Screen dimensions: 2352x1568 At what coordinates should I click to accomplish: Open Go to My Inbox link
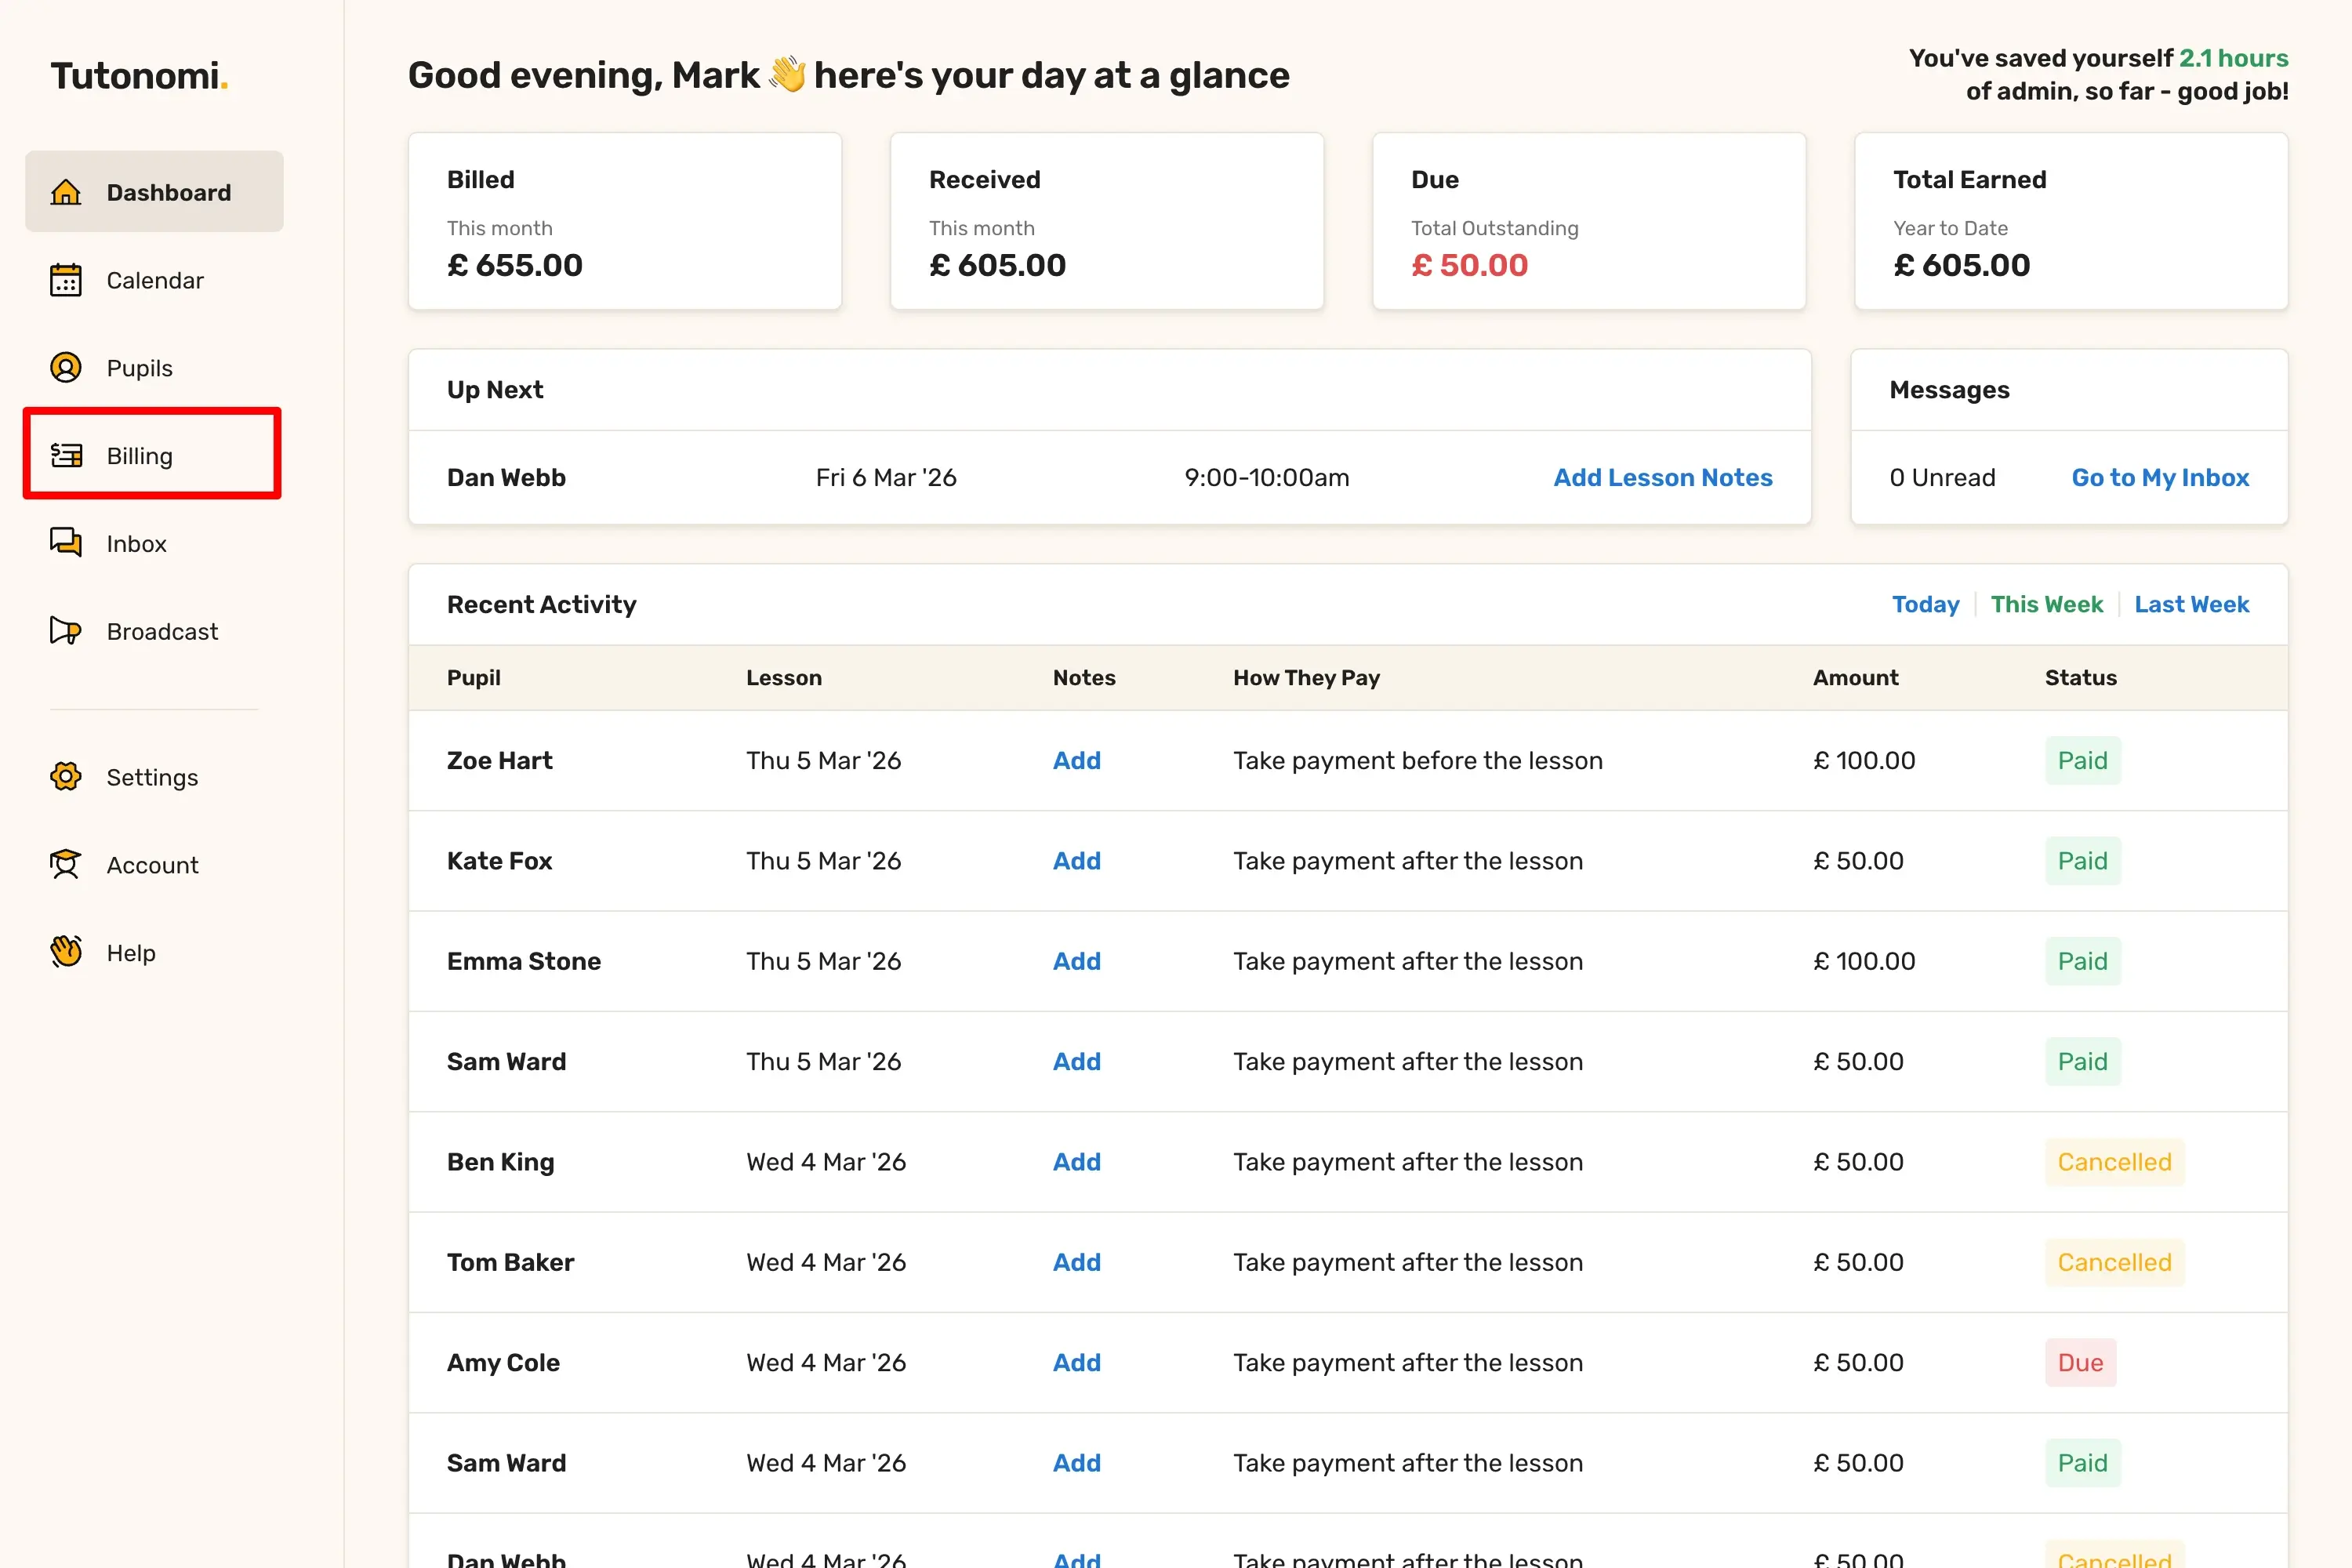tap(2160, 478)
